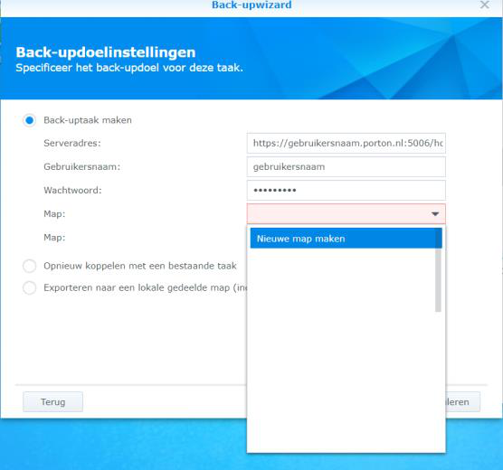The height and width of the screenshot is (470, 503).
Task: Click the Map: label beside the red field
Action: (x=54, y=214)
